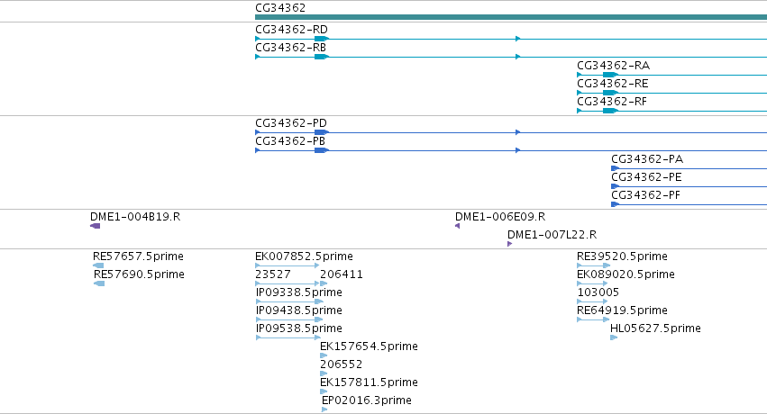Image resolution: width=767 pixels, height=414 pixels.
Task: Click the CG34362-PD protein label
Action: (x=291, y=123)
